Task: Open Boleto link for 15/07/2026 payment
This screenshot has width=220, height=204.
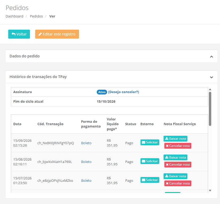Action: [86, 180]
